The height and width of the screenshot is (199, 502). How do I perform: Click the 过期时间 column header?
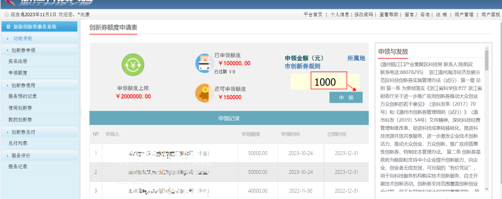337,134
